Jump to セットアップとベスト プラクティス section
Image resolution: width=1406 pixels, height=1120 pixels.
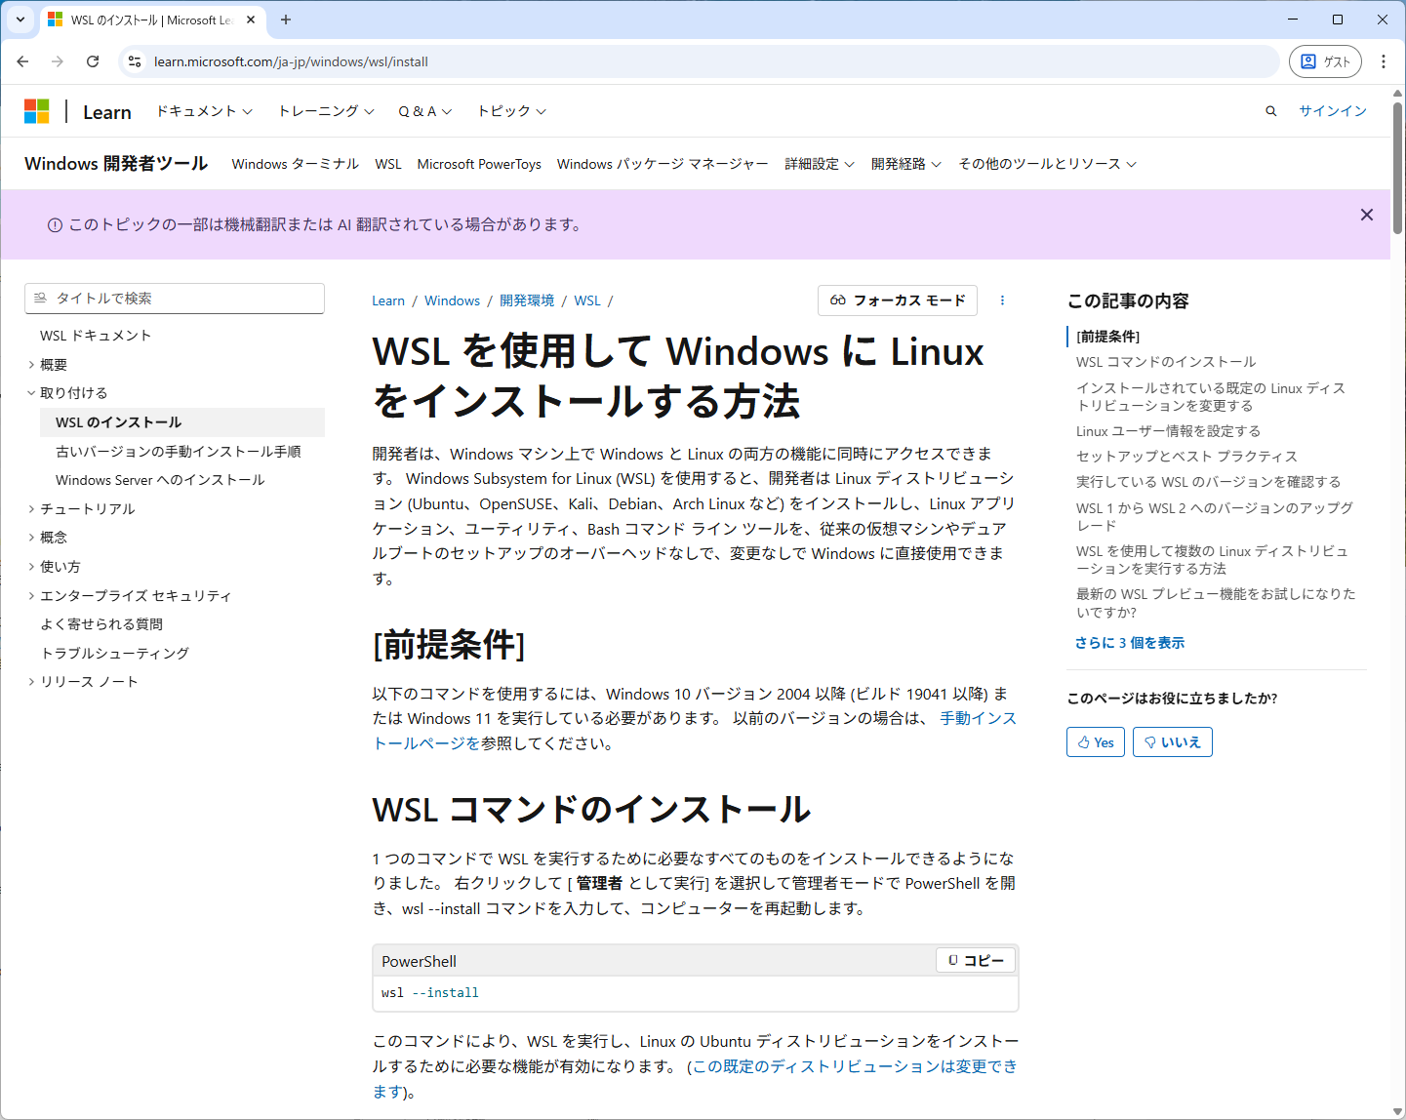tap(1186, 457)
